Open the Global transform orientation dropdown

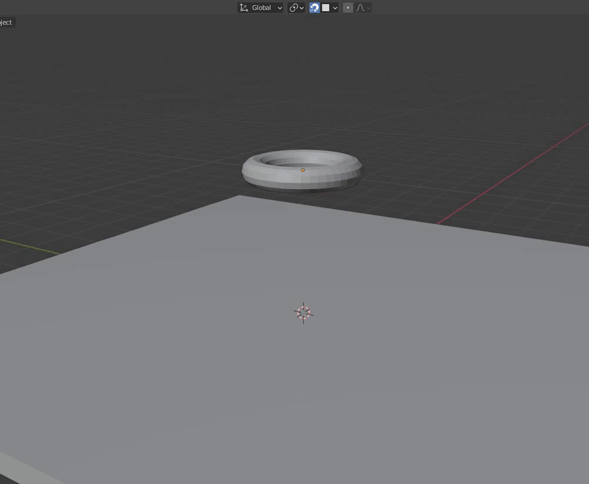(x=260, y=8)
